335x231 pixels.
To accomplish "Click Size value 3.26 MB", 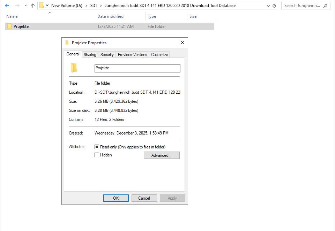I will [x=117, y=101].
